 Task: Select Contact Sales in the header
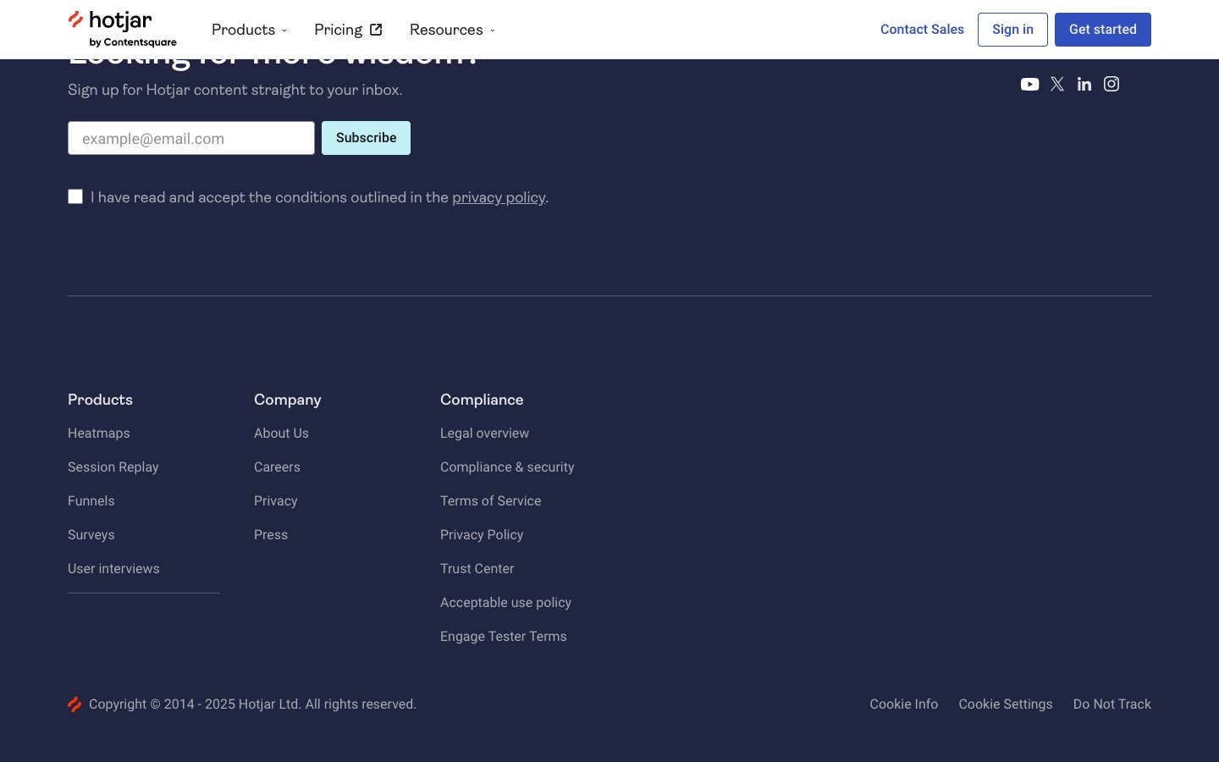coord(922,29)
